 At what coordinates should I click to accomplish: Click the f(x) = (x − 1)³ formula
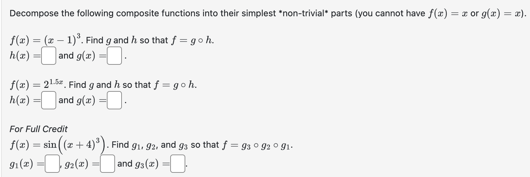point(45,40)
